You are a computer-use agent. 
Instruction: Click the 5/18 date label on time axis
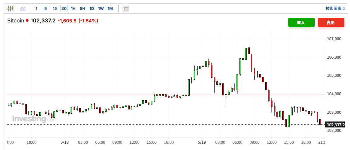[x=64, y=142]
